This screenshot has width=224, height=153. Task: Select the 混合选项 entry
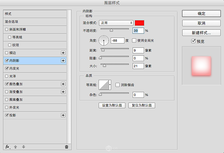point(35,22)
